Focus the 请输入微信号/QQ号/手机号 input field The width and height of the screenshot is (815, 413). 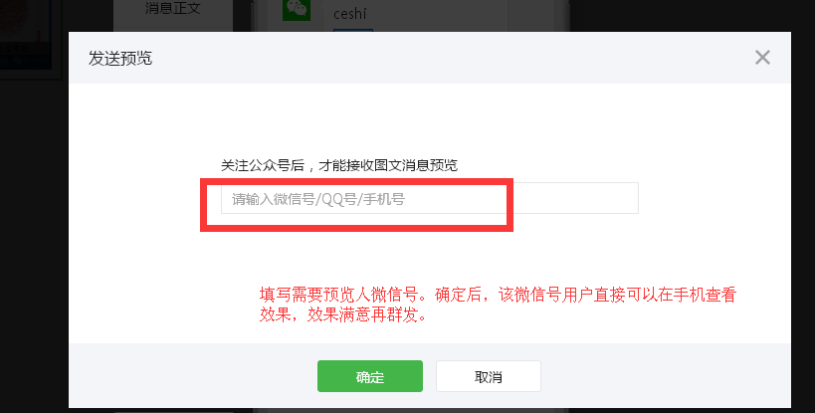[x=429, y=198]
